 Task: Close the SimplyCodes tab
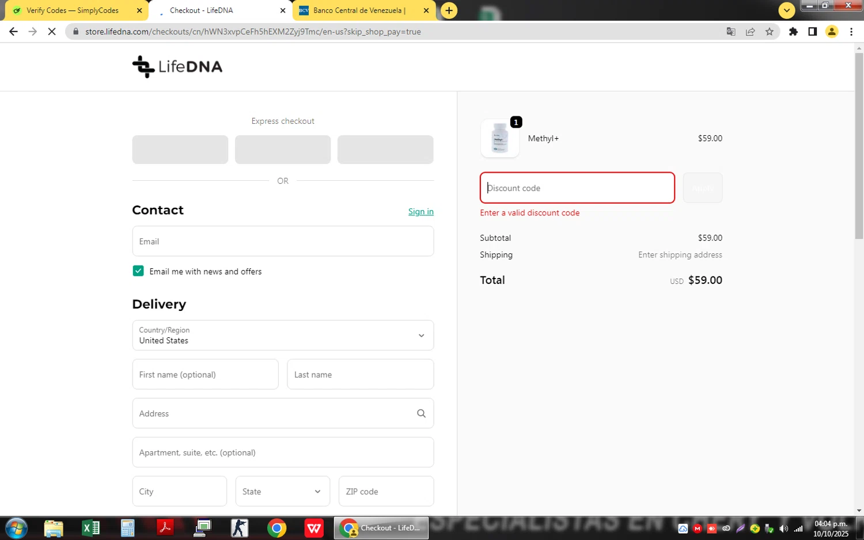pyautogui.click(x=139, y=10)
